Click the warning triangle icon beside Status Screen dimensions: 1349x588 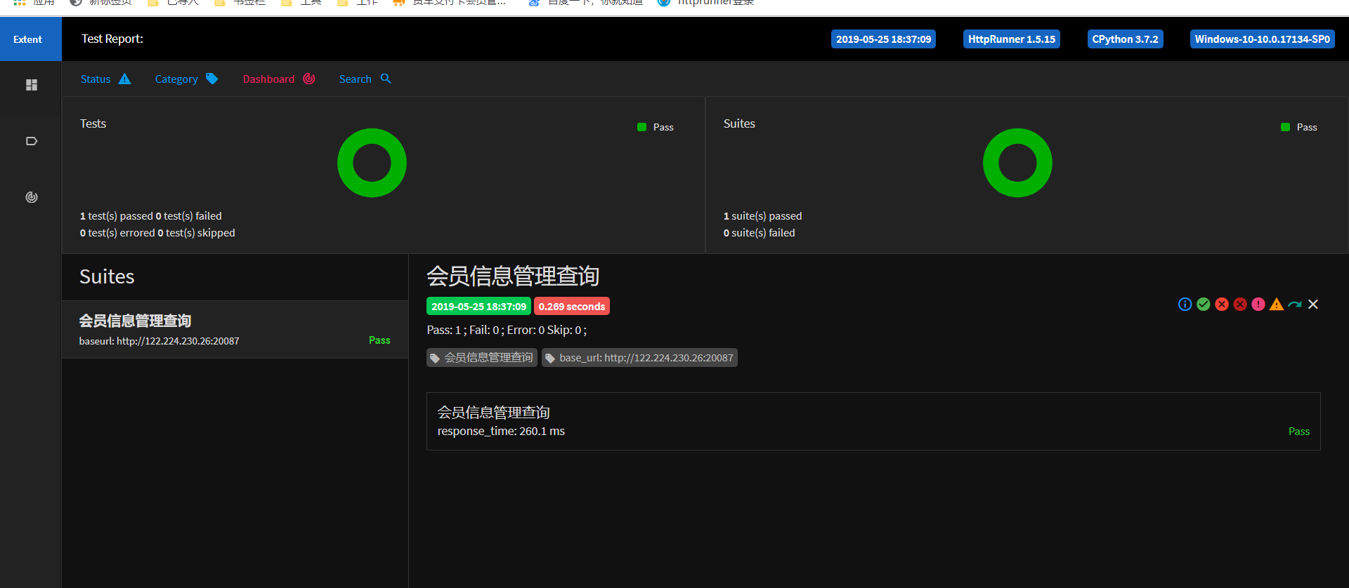tap(124, 79)
